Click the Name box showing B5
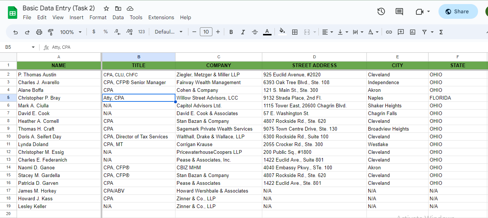The width and height of the screenshot is (488, 218). [x=20, y=47]
